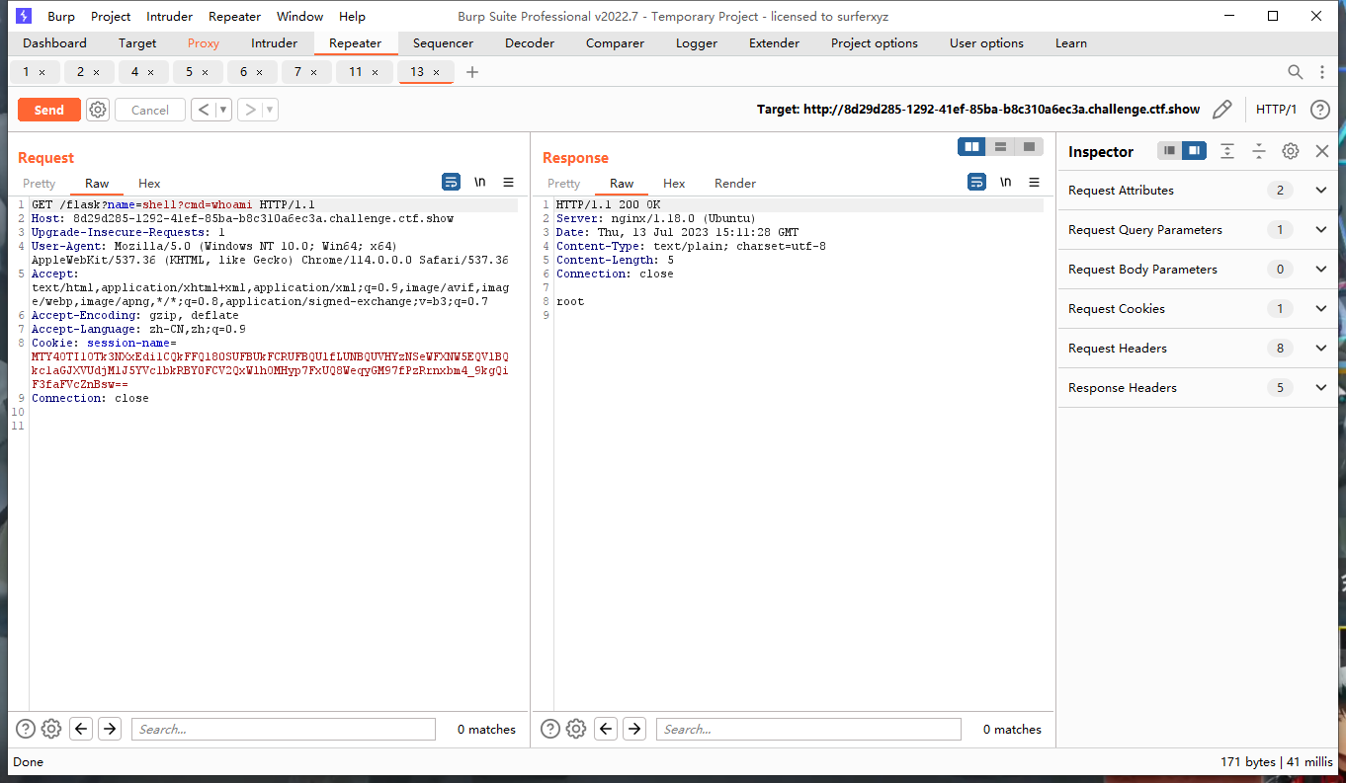Expand all Inspector sections icon

(1227, 151)
